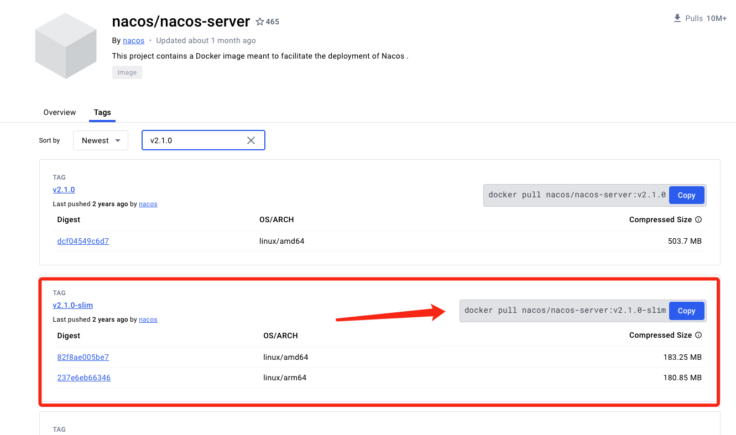Click info icon beside v2.1.0-slim Compressed Size
Image resolution: width=736 pixels, height=435 pixels.
tap(698, 335)
